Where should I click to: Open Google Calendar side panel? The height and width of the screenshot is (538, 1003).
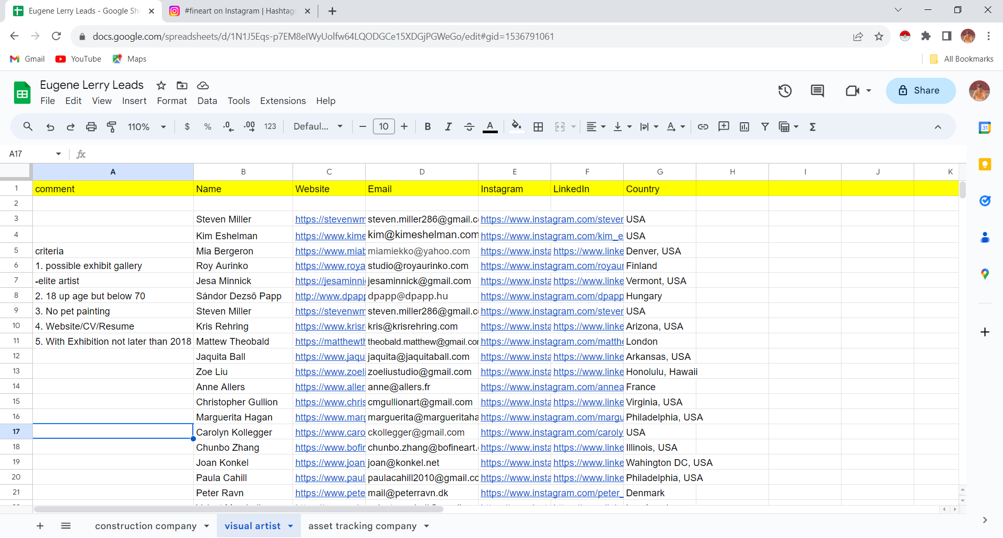point(985,127)
